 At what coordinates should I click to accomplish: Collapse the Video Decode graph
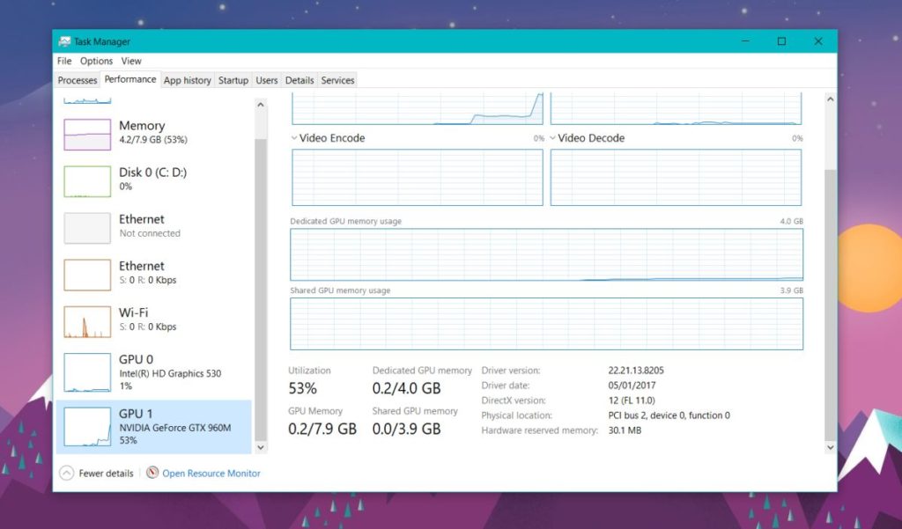pyautogui.click(x=551, y=138)
